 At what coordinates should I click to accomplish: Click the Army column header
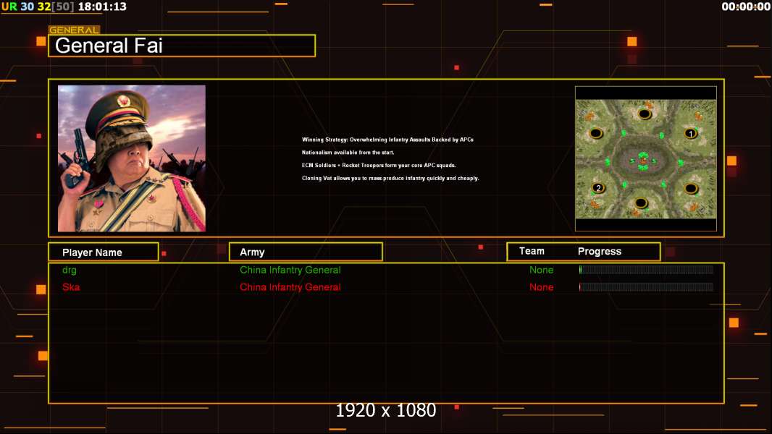coord(306,252)
